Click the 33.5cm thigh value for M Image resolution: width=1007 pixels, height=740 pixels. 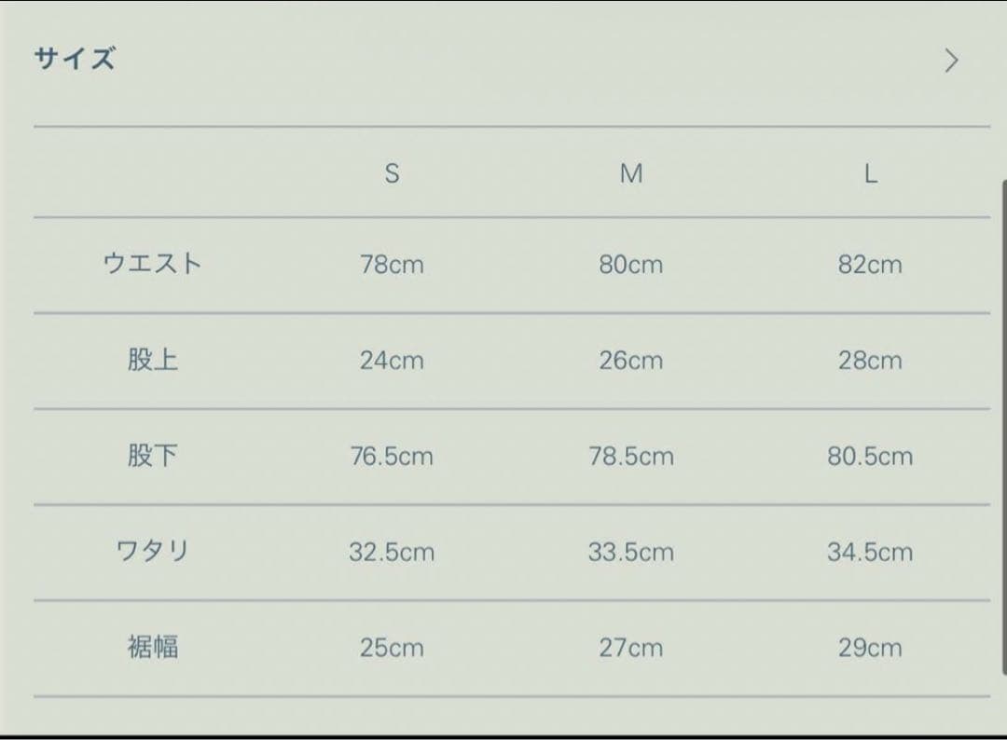coord(631,552)
